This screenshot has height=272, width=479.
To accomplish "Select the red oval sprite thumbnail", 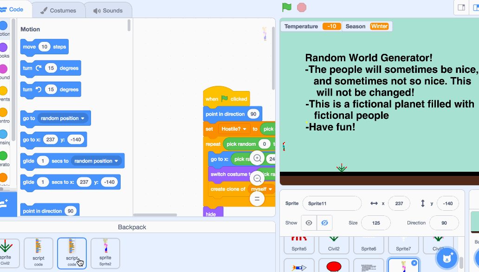I will [x=334, y=266].
